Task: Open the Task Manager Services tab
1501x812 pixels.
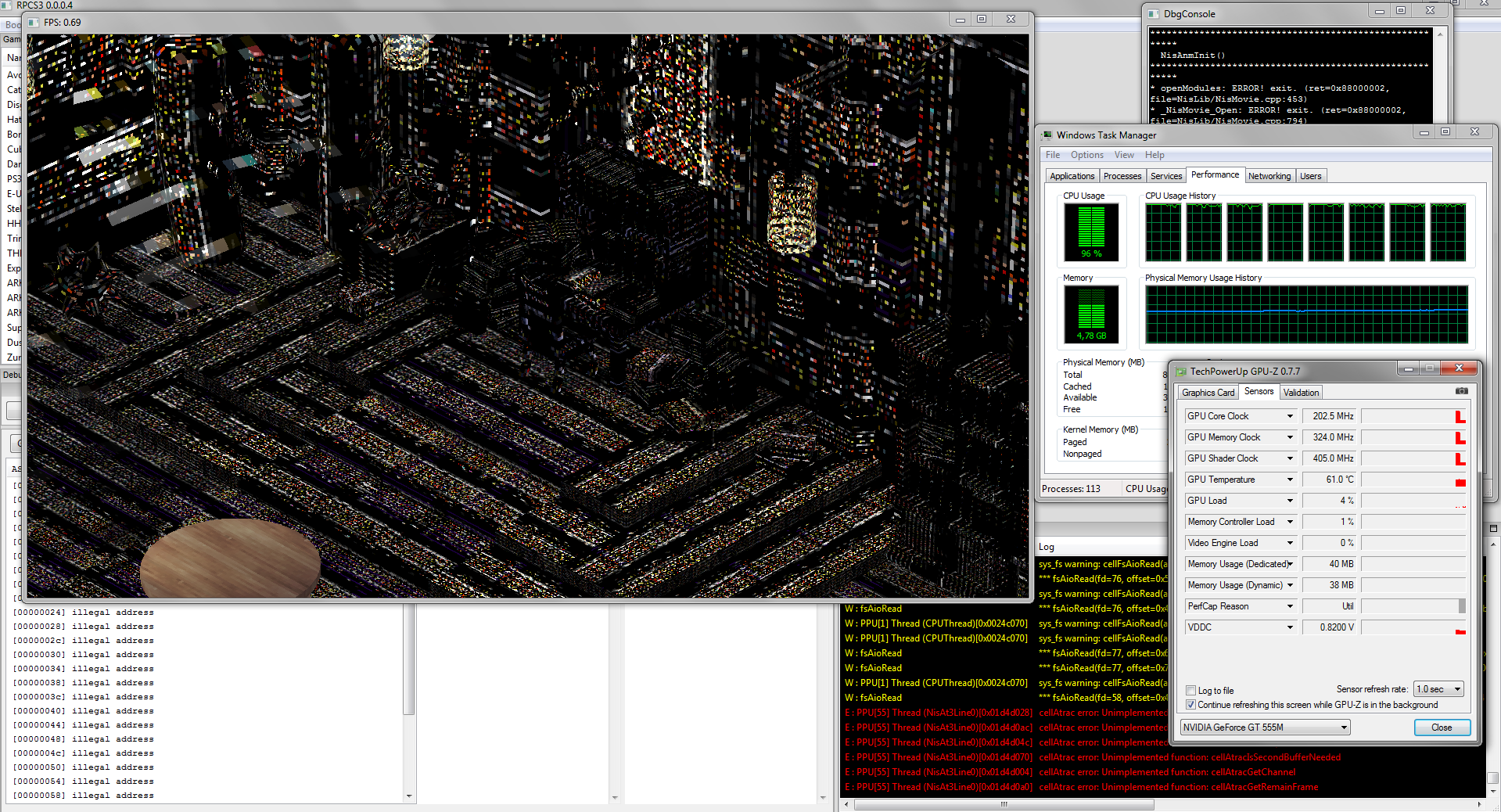Action: tap(1166, 176)
